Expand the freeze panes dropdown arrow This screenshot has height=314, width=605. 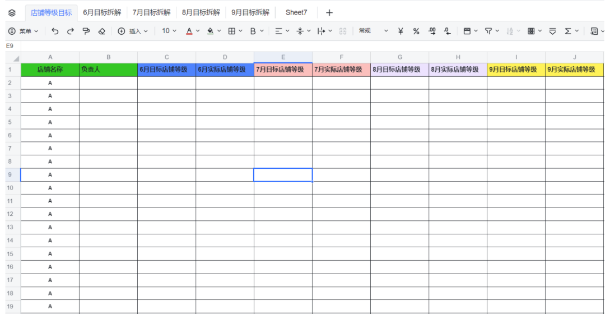coord(476,31)
